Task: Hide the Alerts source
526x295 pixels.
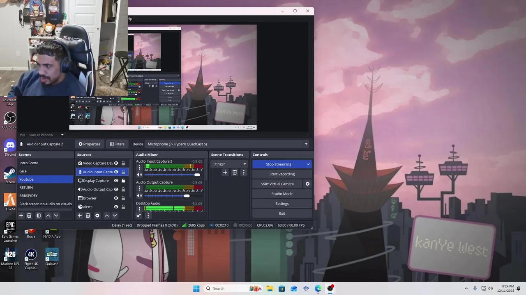Action: tap(116, 207)
